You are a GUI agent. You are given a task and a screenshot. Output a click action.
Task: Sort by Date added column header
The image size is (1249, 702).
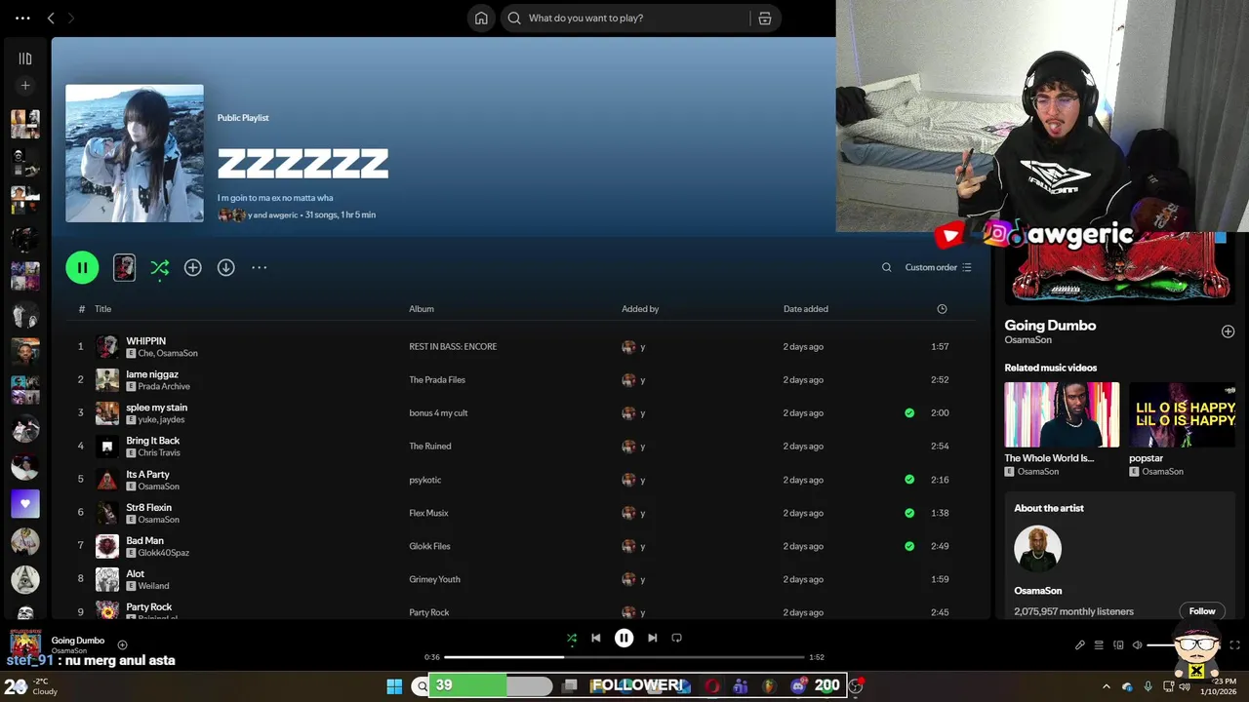point(805,309)
